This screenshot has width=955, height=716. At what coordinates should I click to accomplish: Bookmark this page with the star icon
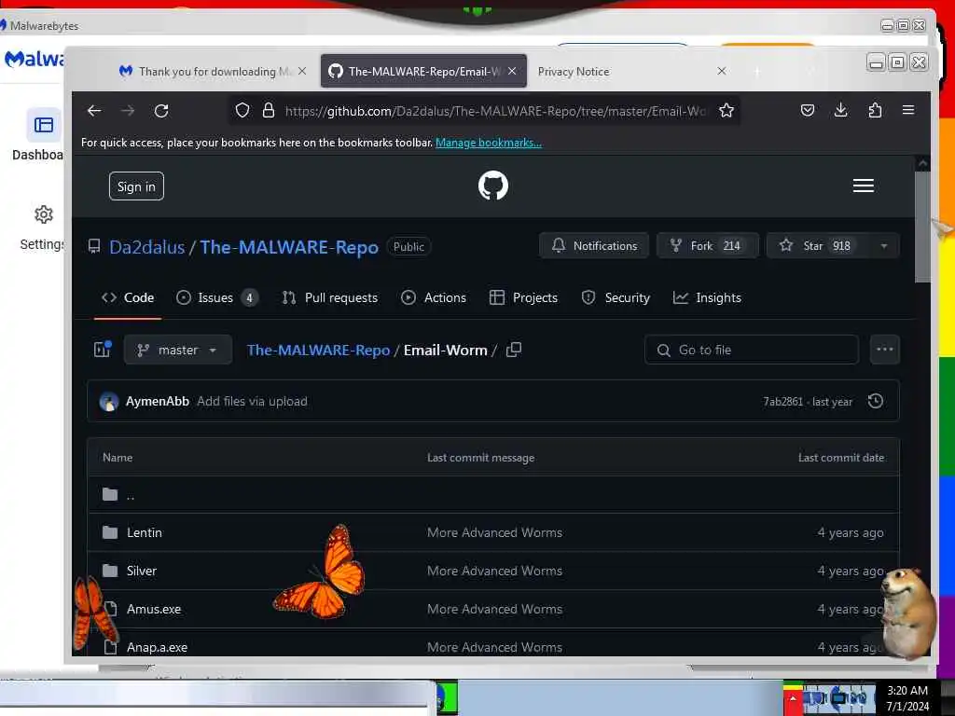tap(726, 110)
